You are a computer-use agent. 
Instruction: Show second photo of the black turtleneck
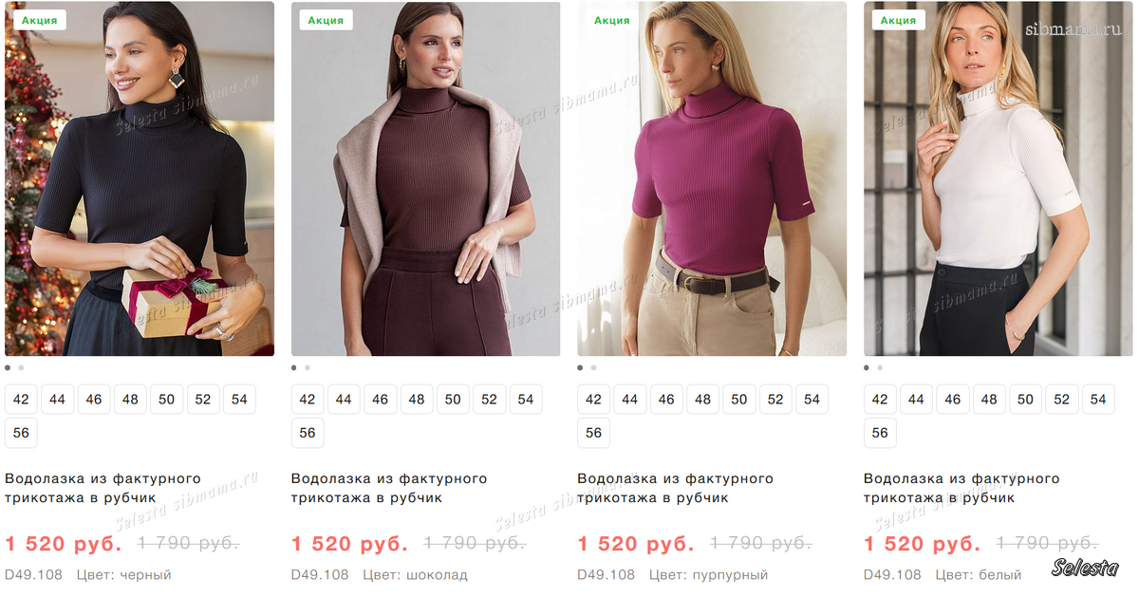[22, 367]
